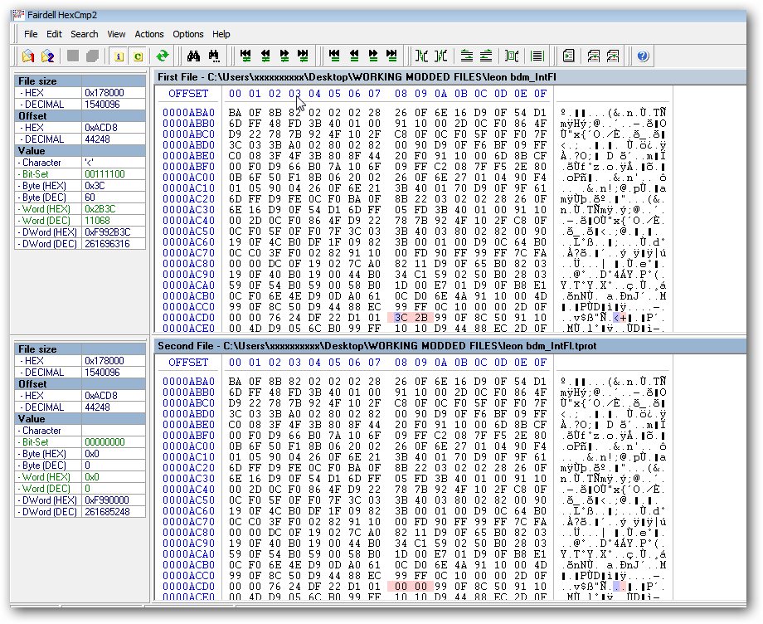Screen dimensions: 763x624
Task: Jump to the next difference
Action: (286, 56)
